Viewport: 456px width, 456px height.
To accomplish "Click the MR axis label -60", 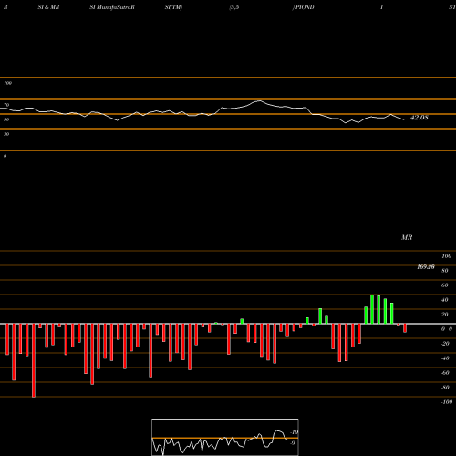I will [445, 373].
